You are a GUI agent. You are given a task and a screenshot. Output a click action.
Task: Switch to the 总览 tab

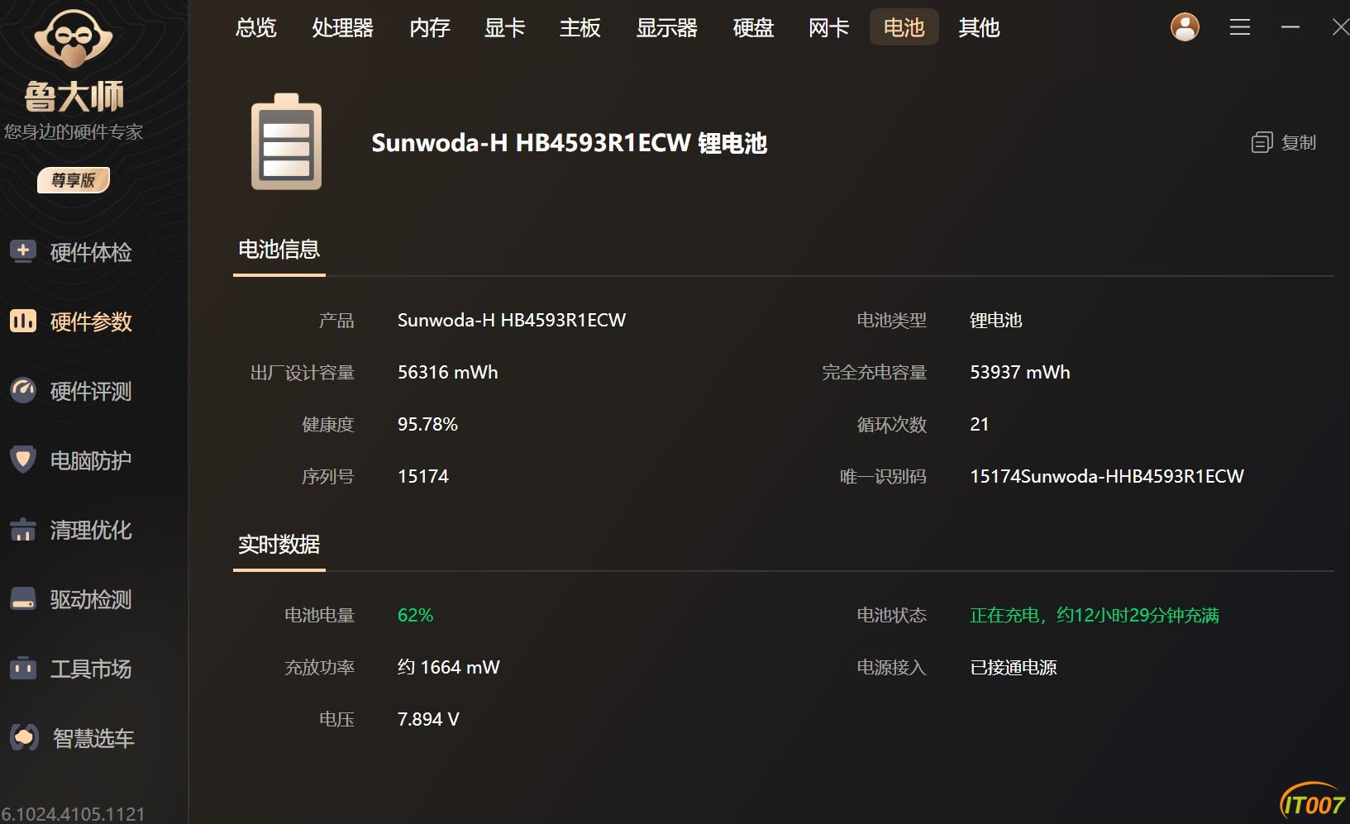(256, 28)
